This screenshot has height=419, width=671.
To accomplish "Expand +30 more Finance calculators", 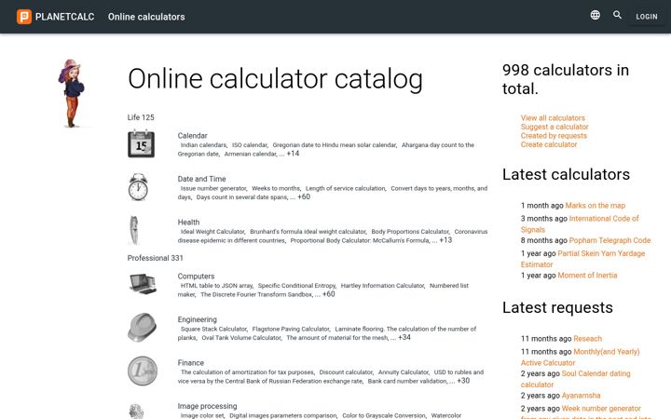I will [x=463, y=381].
